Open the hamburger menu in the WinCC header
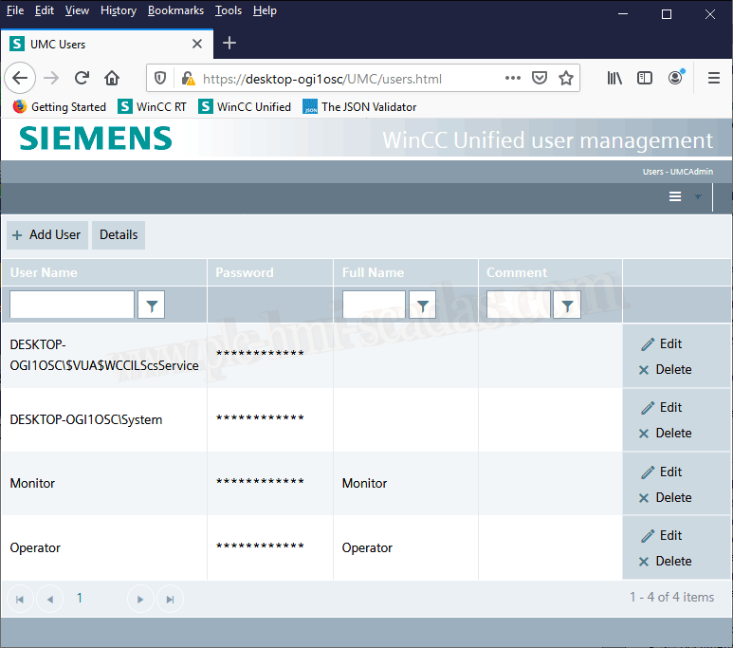733x648 pixels. click(675, 196)
